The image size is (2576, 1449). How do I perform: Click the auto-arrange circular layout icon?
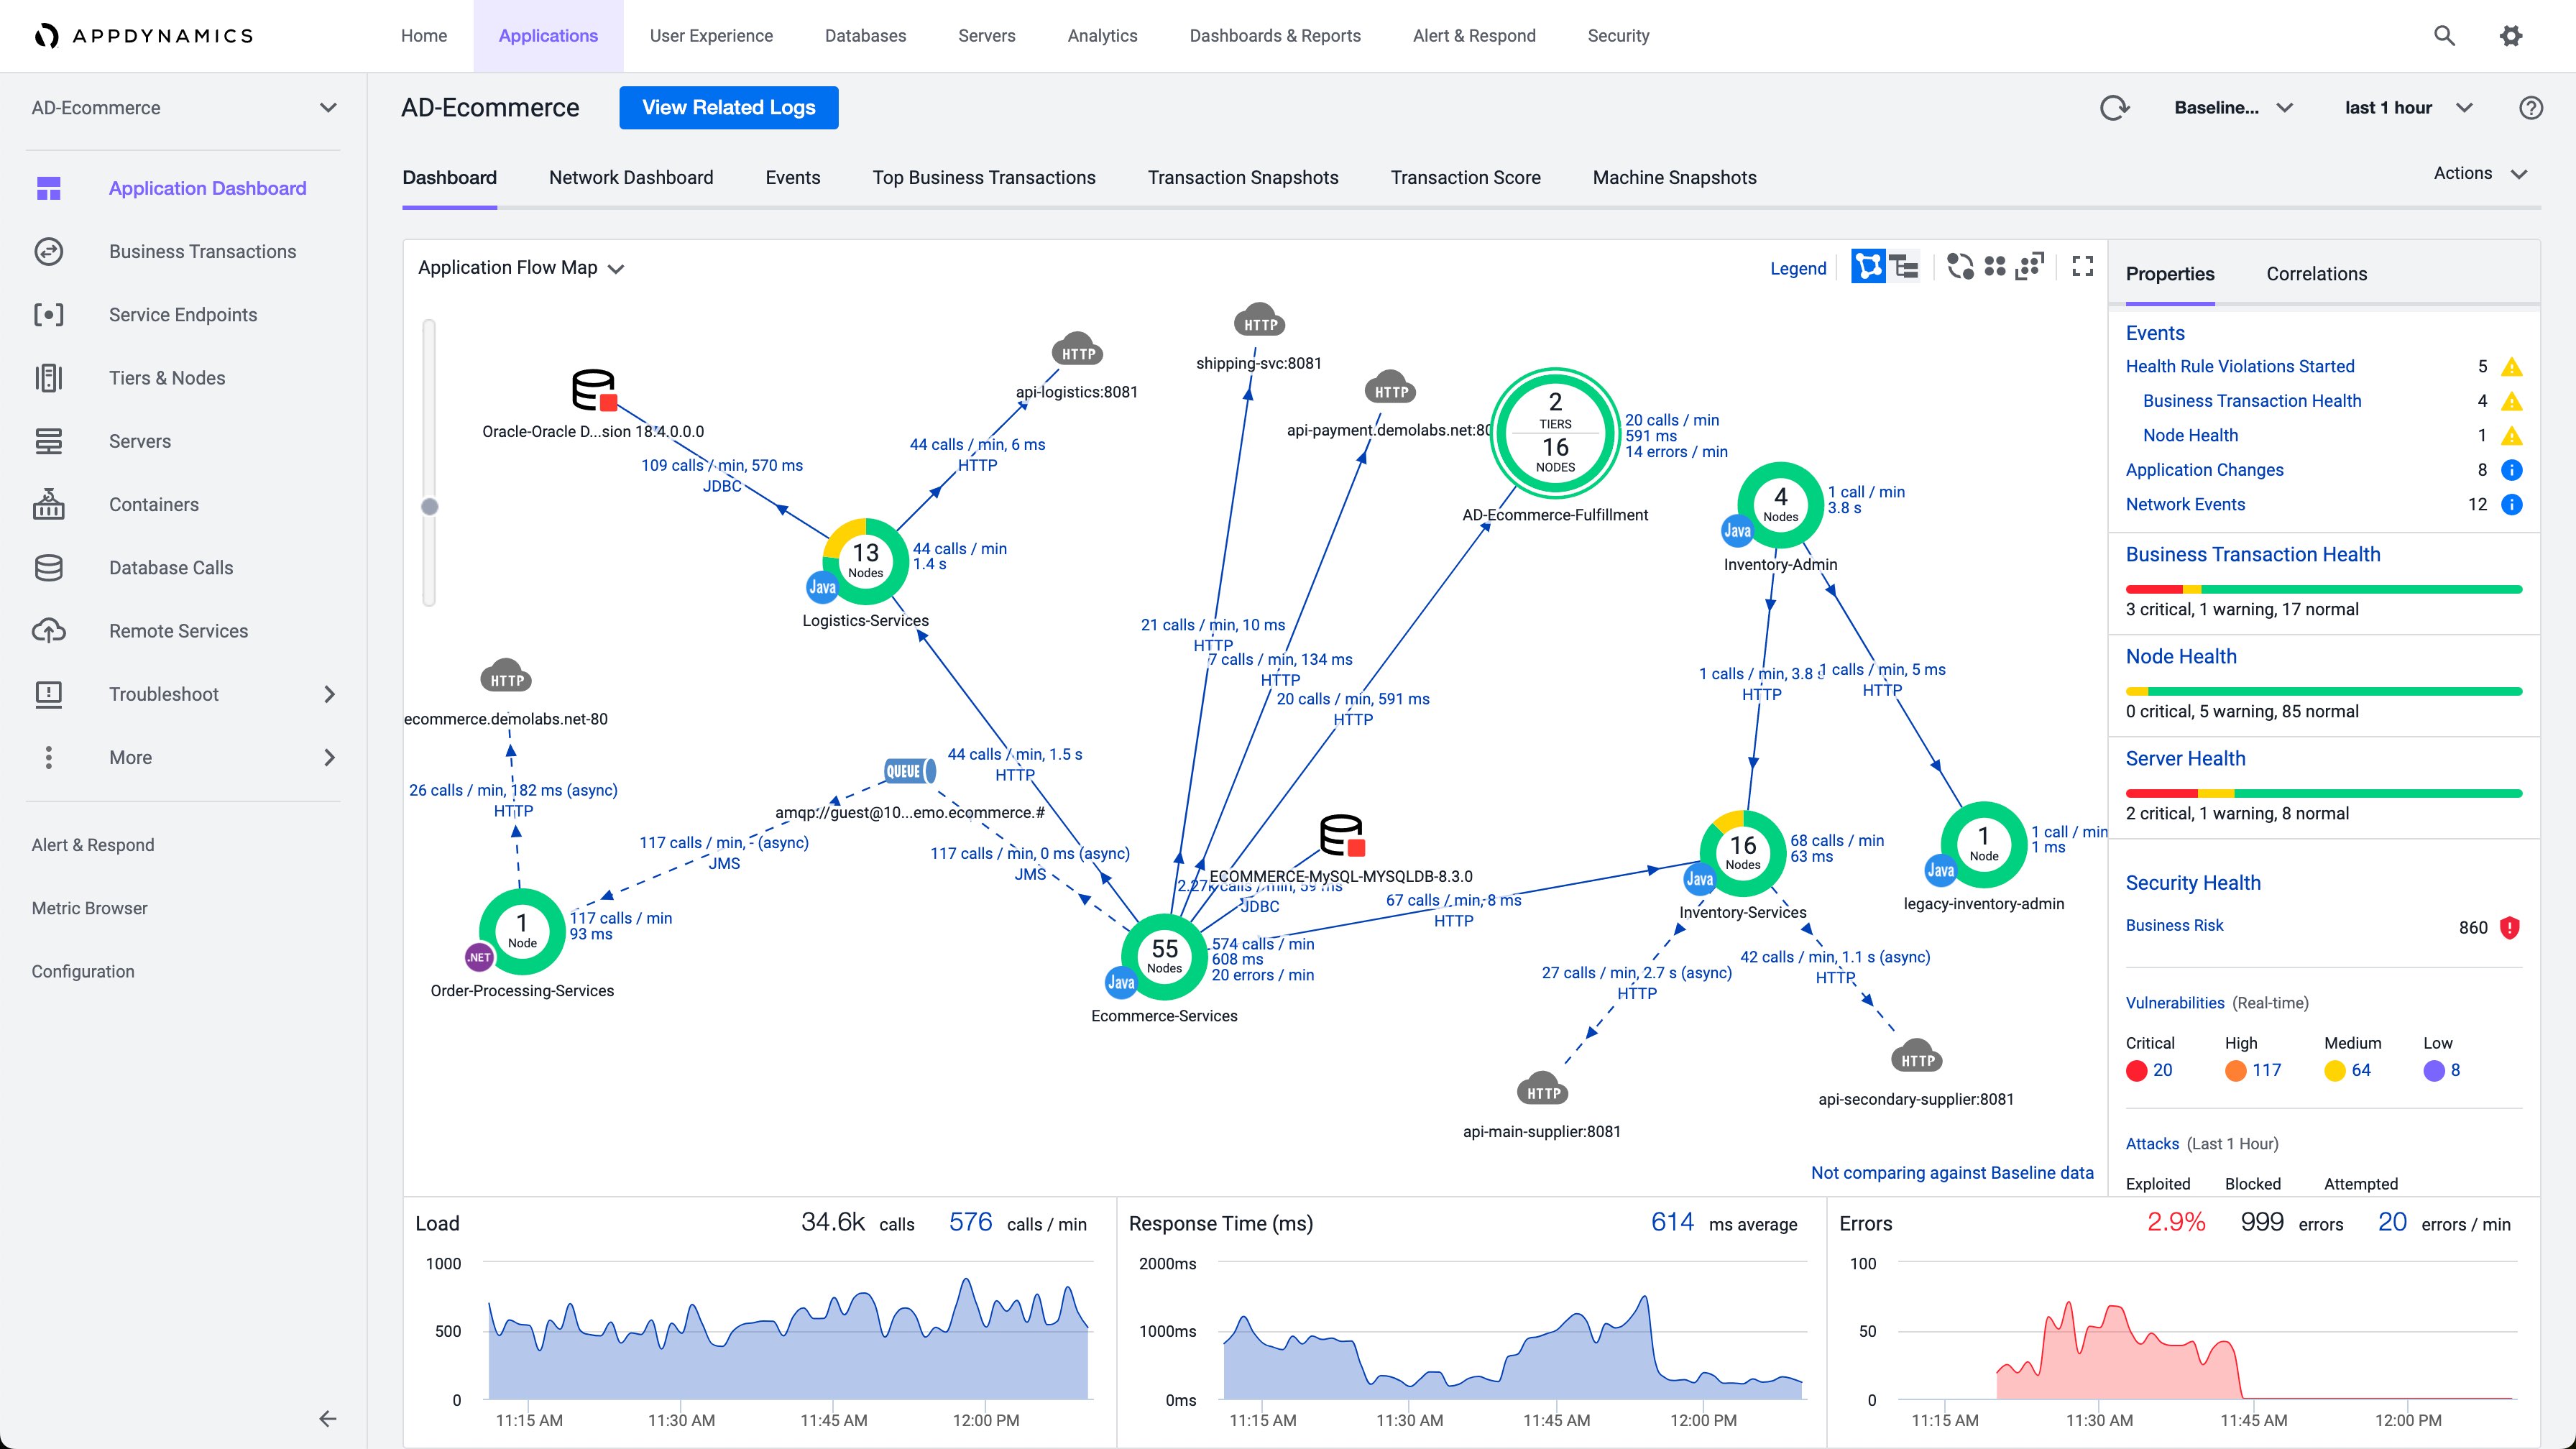tap(1960, 266)
